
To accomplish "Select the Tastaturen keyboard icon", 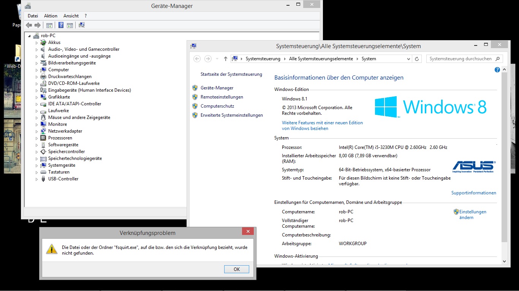I will point(43,172).
